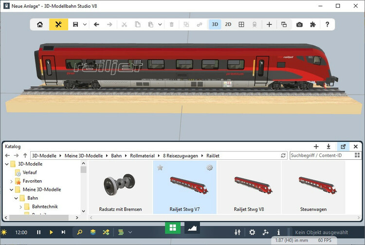Switch to the 2D view
This screenshot has width=365, height=245.
228,24
